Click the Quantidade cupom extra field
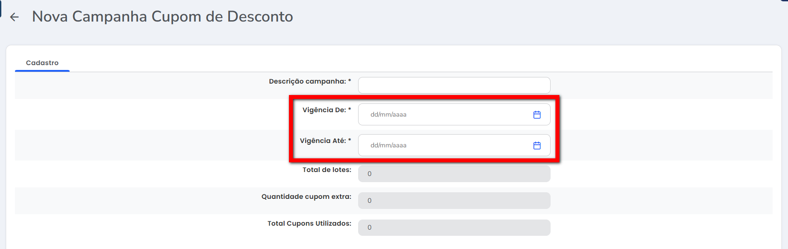 pyautogui.click(x=454, y=201)
